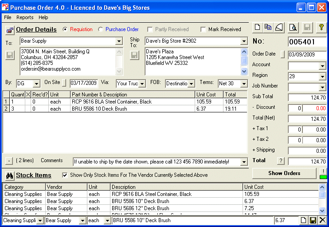Uncheck Show Only Stock Items For Vendor
Image resolution: width=329 pixels, height=227 pixels.
(65, 175)
